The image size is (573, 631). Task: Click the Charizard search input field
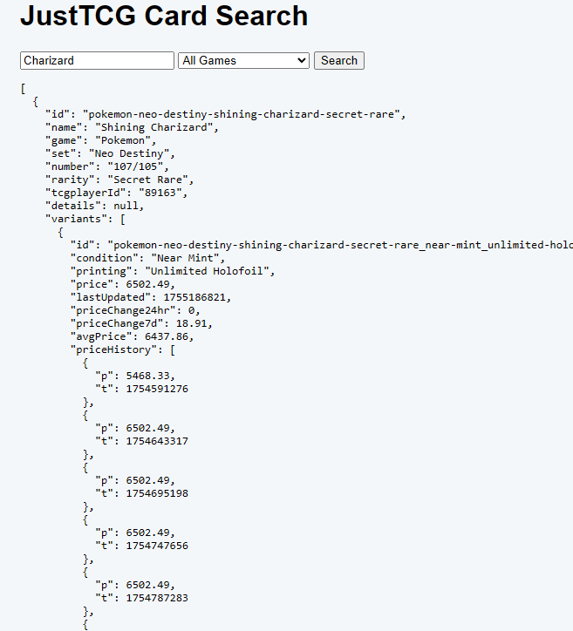97,60
